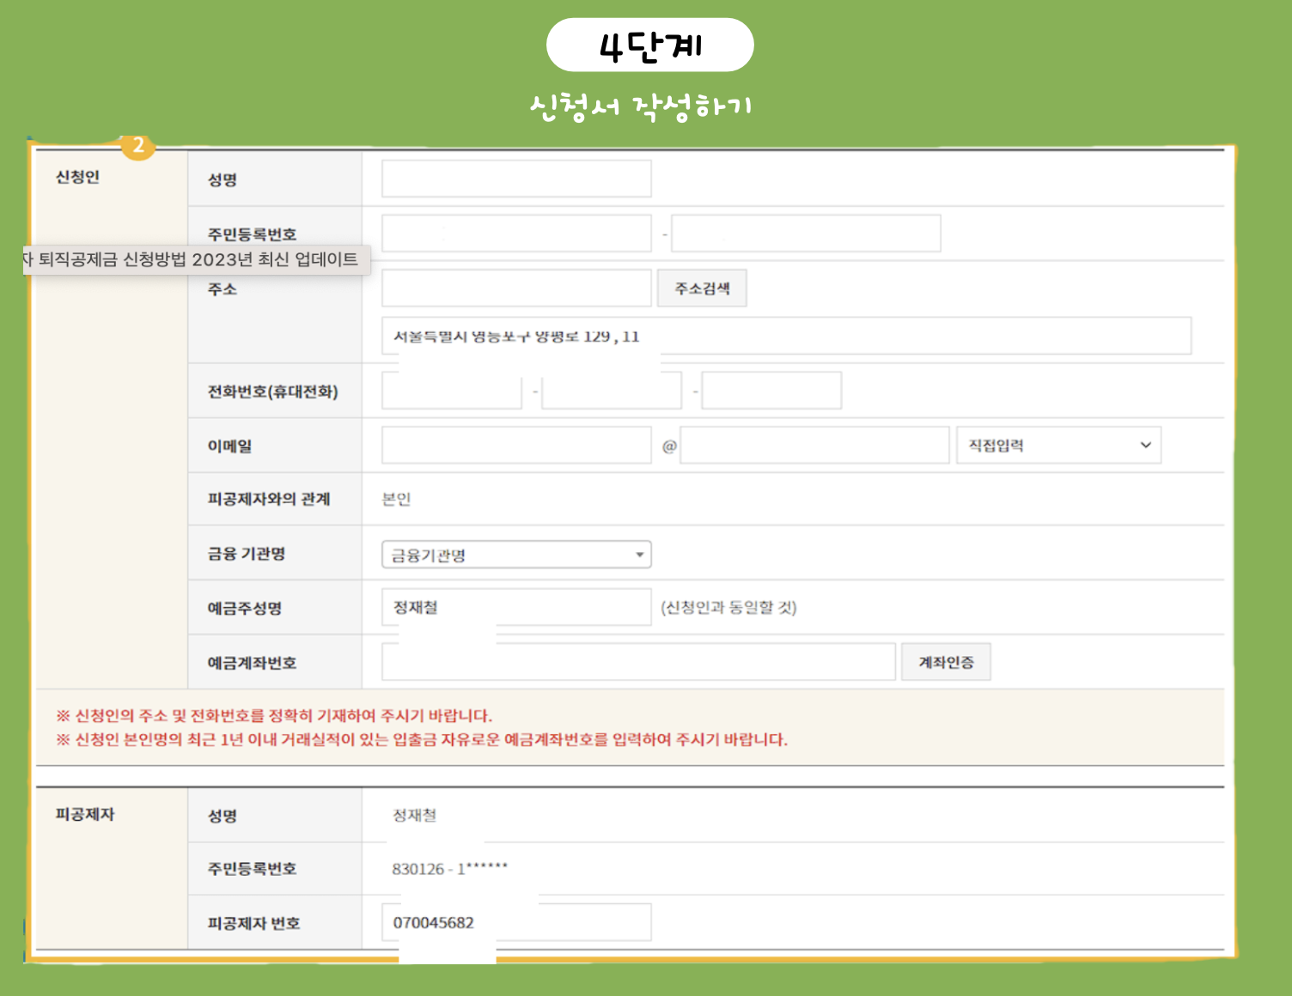The width and height of the screenshot is (1292, 996).
Task: Focus the last 전화번호 input box
Action: 771,391
